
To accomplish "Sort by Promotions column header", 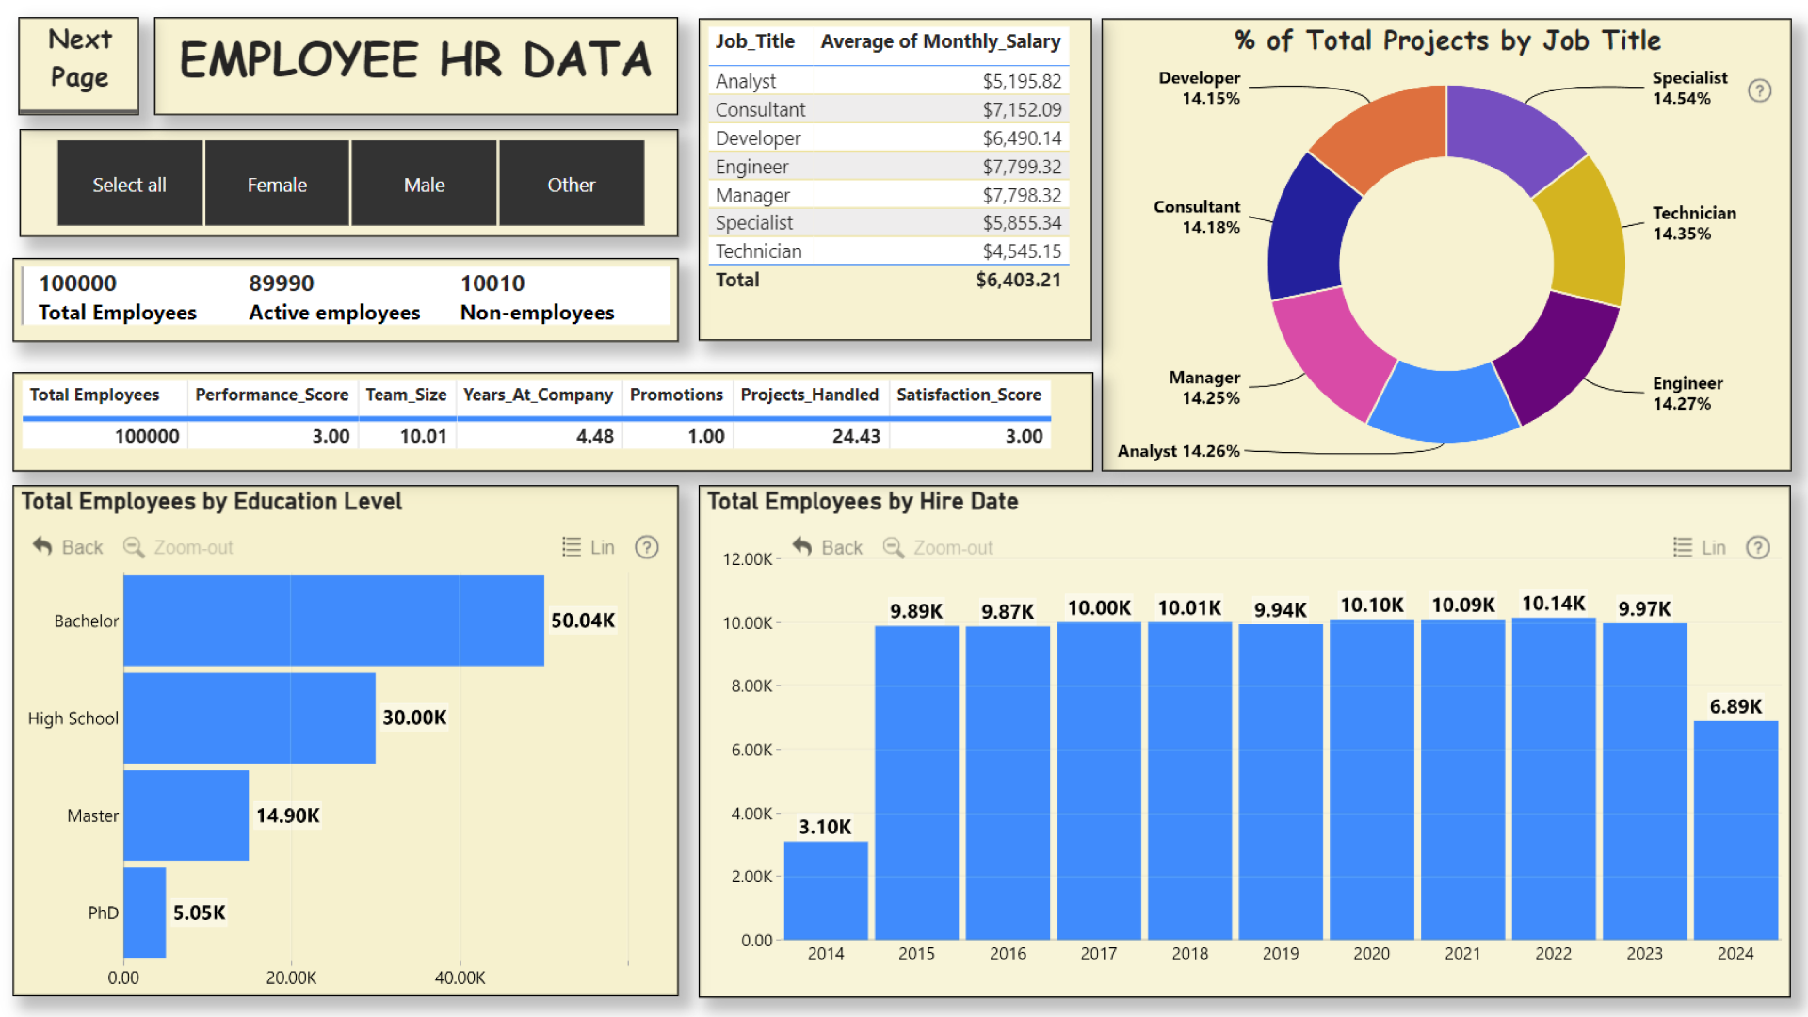I will [x=676, y=395].
